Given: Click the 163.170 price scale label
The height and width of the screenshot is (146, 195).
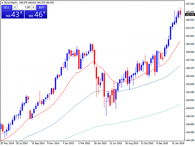Looking at the screenshot, I should point(190,28).
